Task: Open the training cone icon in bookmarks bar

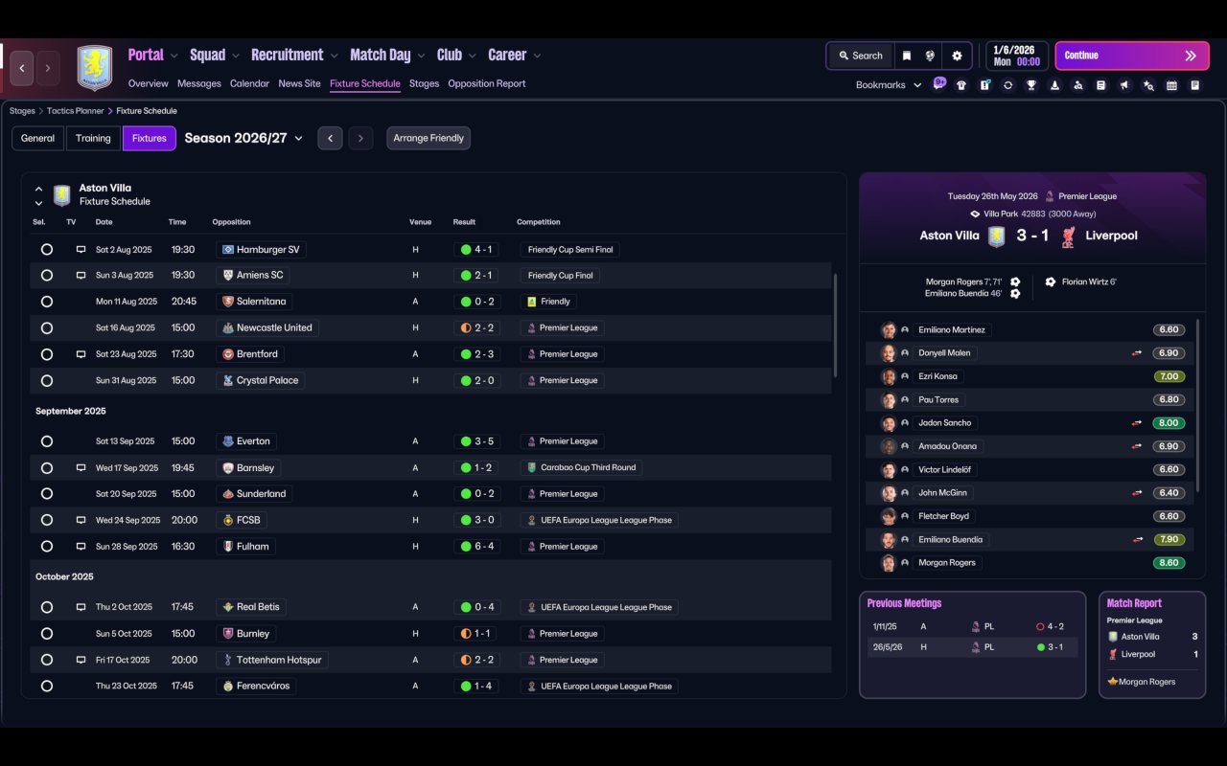Action: click(x=1054, y=85)
